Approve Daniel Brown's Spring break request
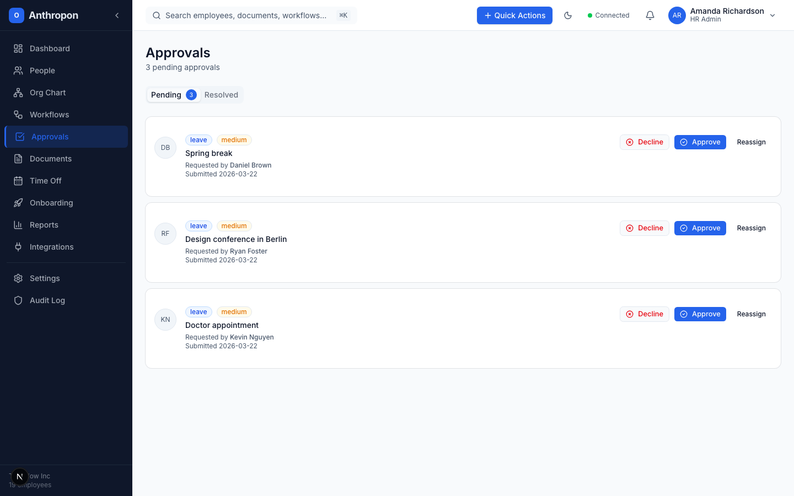794x496 pixels. 700,142
